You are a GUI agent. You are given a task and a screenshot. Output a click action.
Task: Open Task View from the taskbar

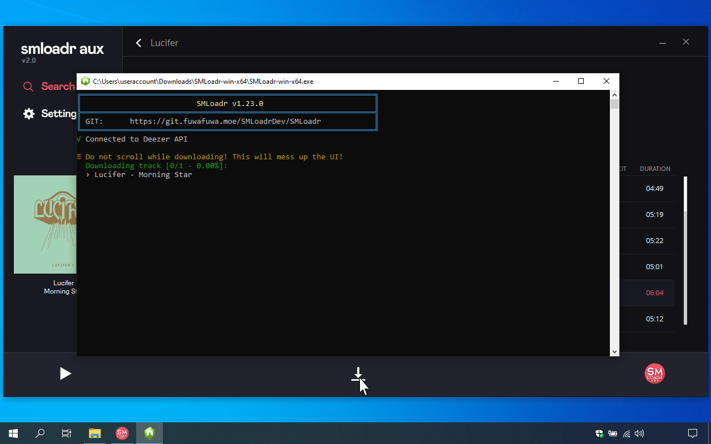coord(67,433)
